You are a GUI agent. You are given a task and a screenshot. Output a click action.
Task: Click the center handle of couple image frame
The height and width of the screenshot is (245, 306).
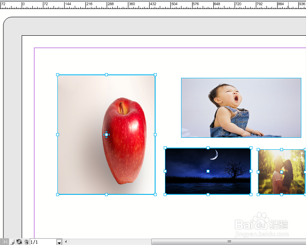282,172
